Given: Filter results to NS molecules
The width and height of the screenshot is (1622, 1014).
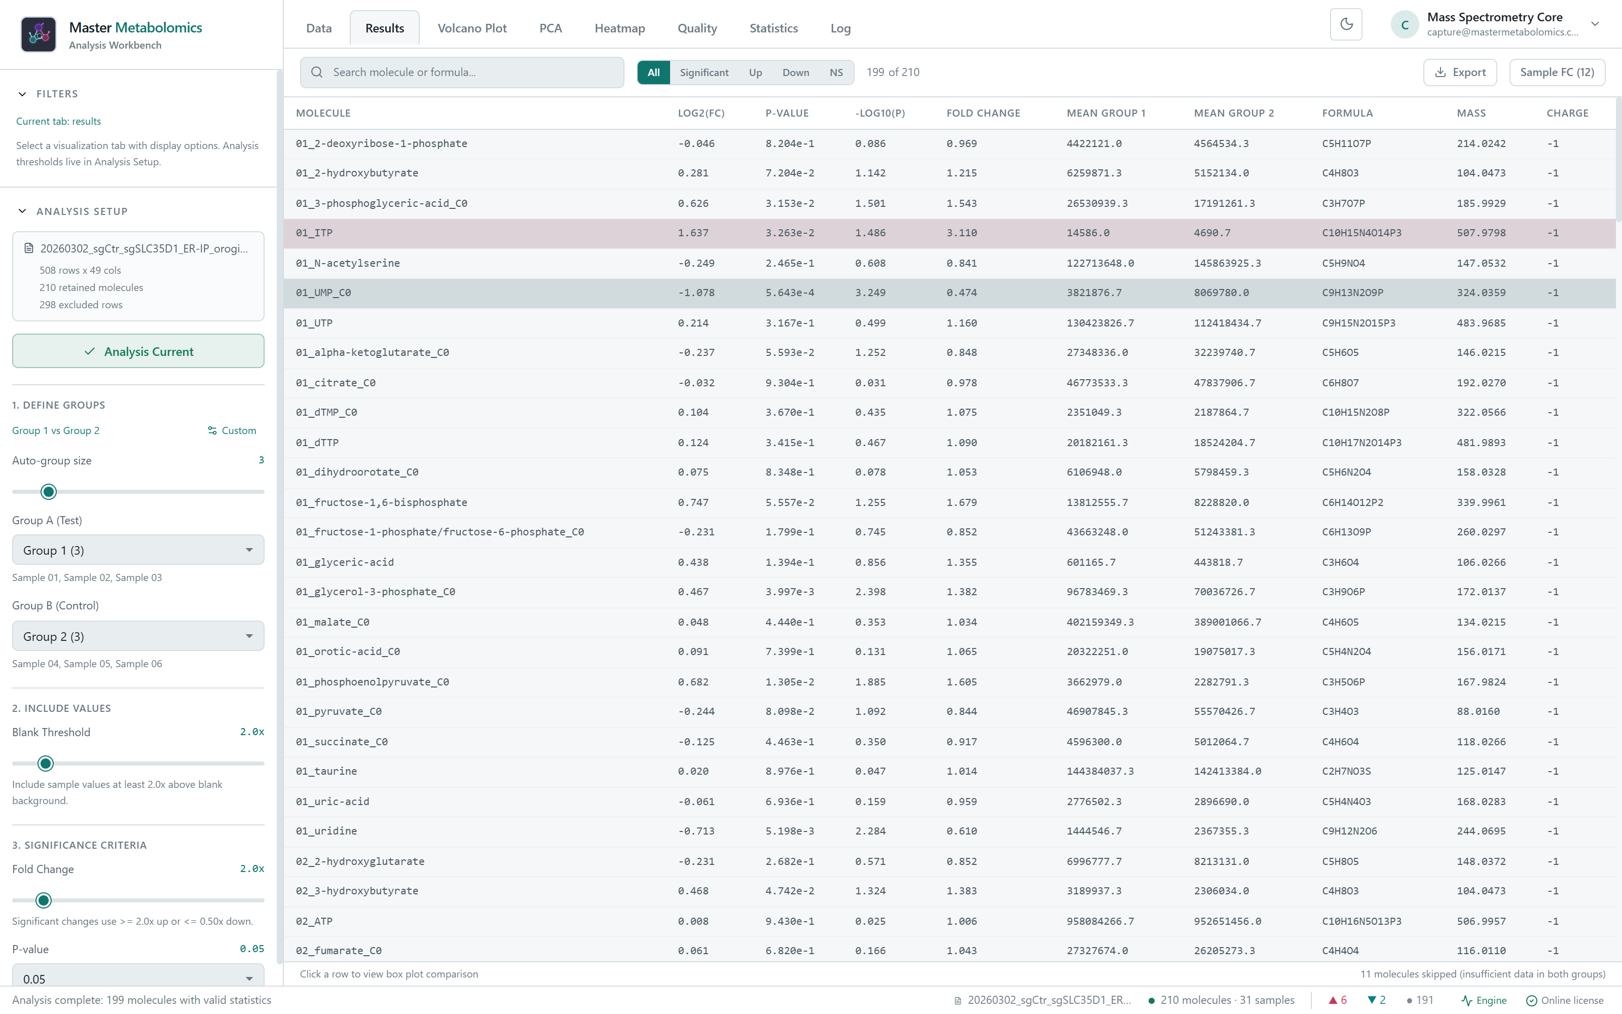Looking at the screenshot, I should click(x=836, y=73).
